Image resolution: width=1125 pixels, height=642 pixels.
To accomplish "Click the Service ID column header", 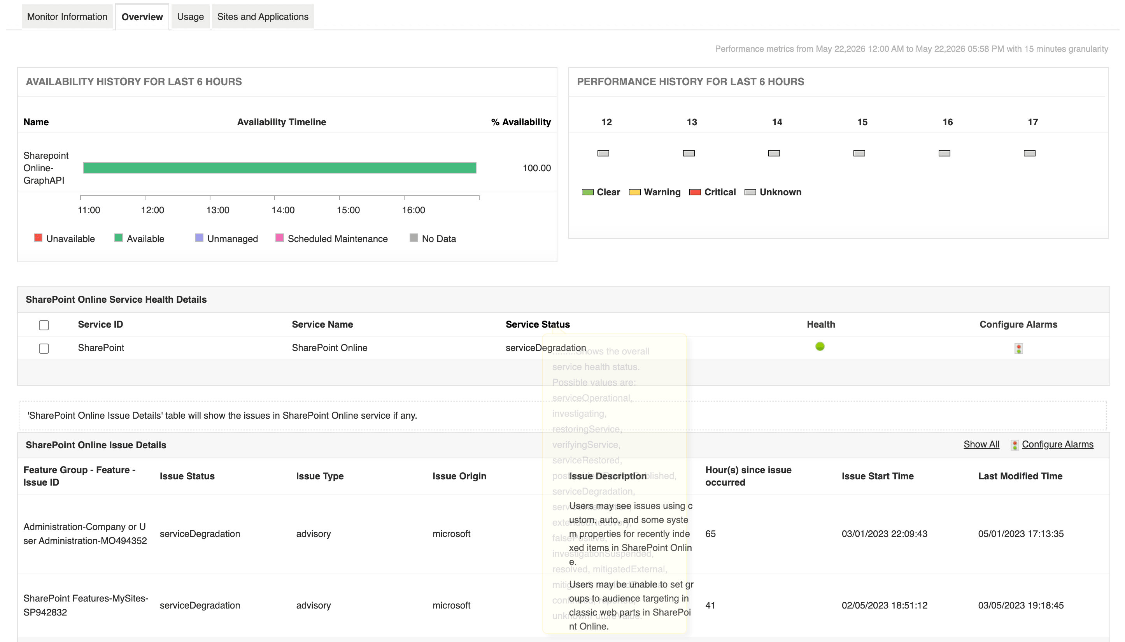I will (x=100, y=325).
